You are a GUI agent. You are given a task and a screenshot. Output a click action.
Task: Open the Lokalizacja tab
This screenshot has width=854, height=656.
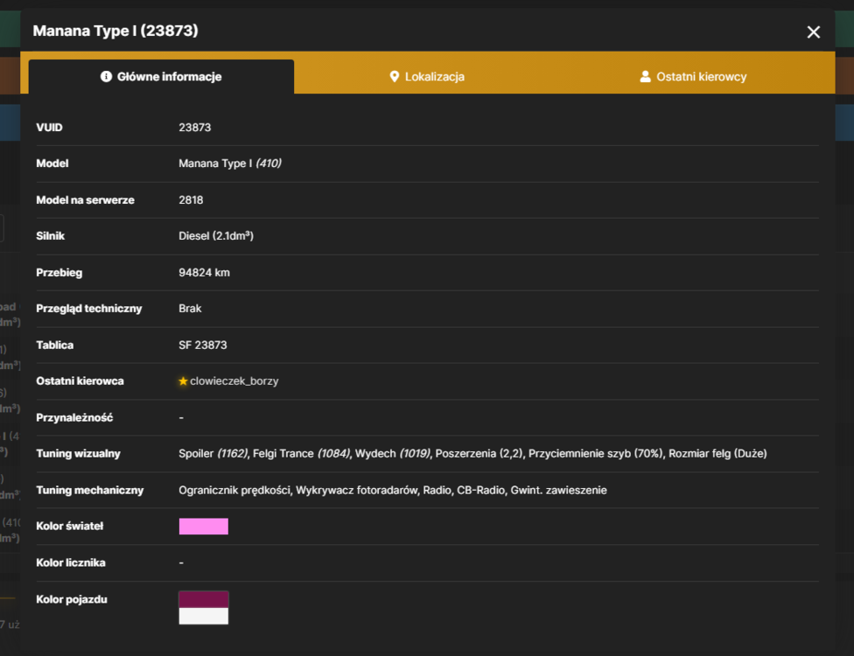click(x=428, y=77)
